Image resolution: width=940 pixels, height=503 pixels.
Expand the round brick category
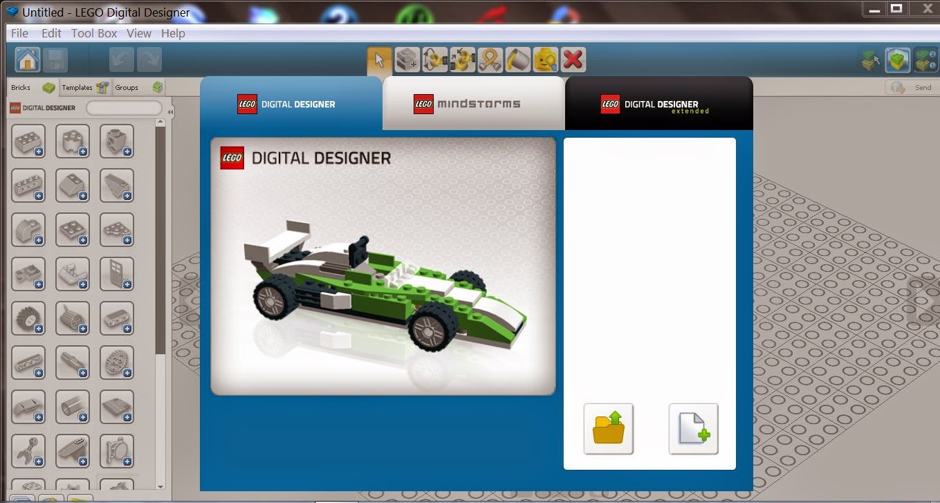click(x=73, y=141)
